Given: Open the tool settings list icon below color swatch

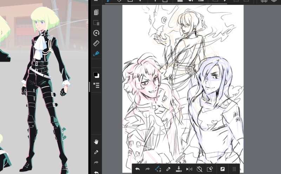Looking at the screenshot, I should point(96,85).
